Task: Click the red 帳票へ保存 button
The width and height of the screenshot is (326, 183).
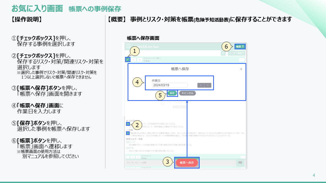Action: 187,163
